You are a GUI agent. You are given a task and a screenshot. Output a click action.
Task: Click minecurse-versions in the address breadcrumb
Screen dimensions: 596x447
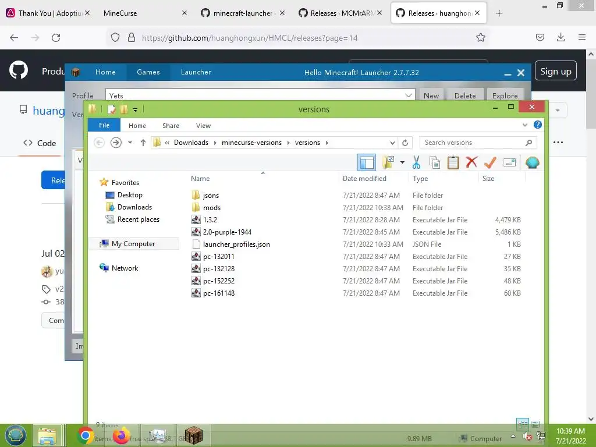[x=251, y=143]
